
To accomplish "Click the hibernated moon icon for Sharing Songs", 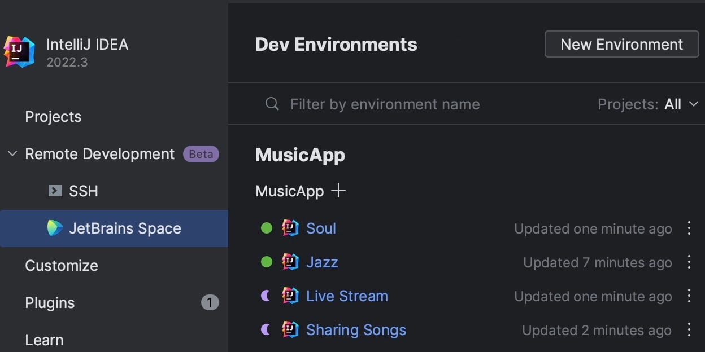I will coord(266,329).
